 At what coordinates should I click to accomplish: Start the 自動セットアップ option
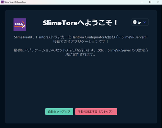pos(59,111)
